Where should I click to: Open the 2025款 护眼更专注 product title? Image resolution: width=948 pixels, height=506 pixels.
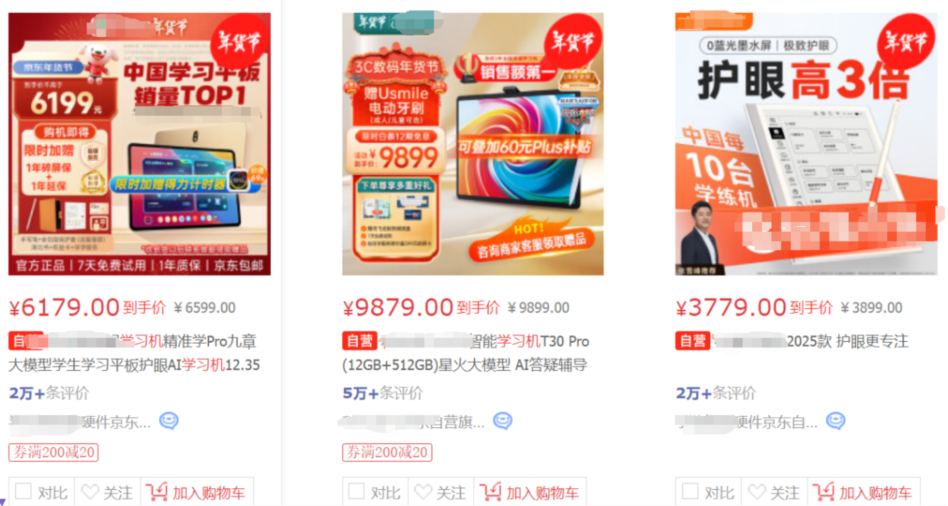pos(792,341)
